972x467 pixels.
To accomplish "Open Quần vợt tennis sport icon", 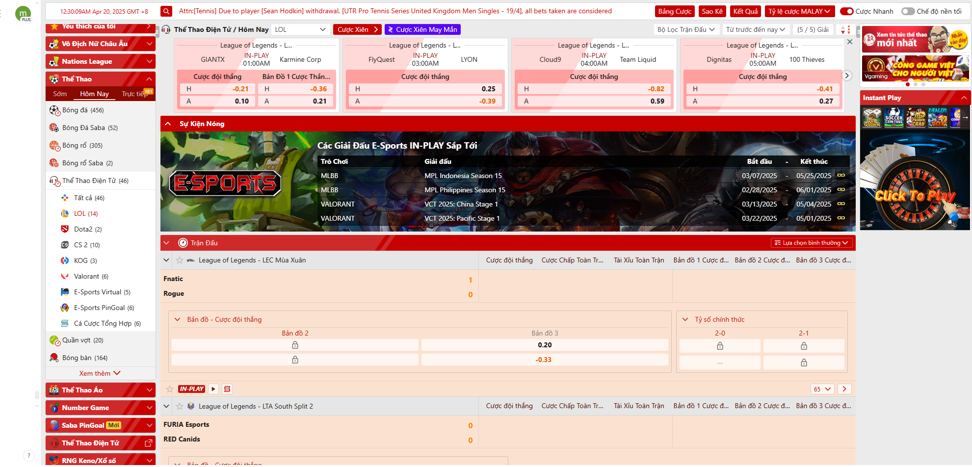I will 54,340.
